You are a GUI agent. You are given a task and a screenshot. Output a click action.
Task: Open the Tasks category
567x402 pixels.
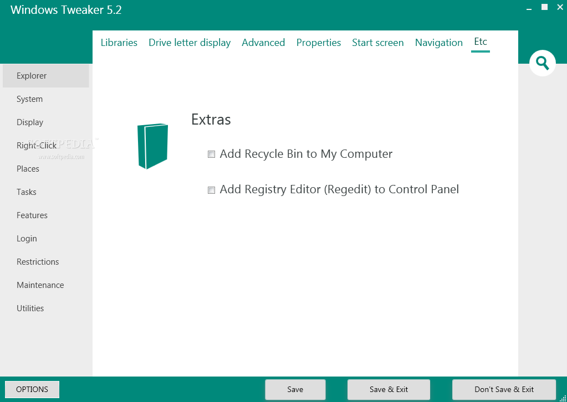pos(27,192)
